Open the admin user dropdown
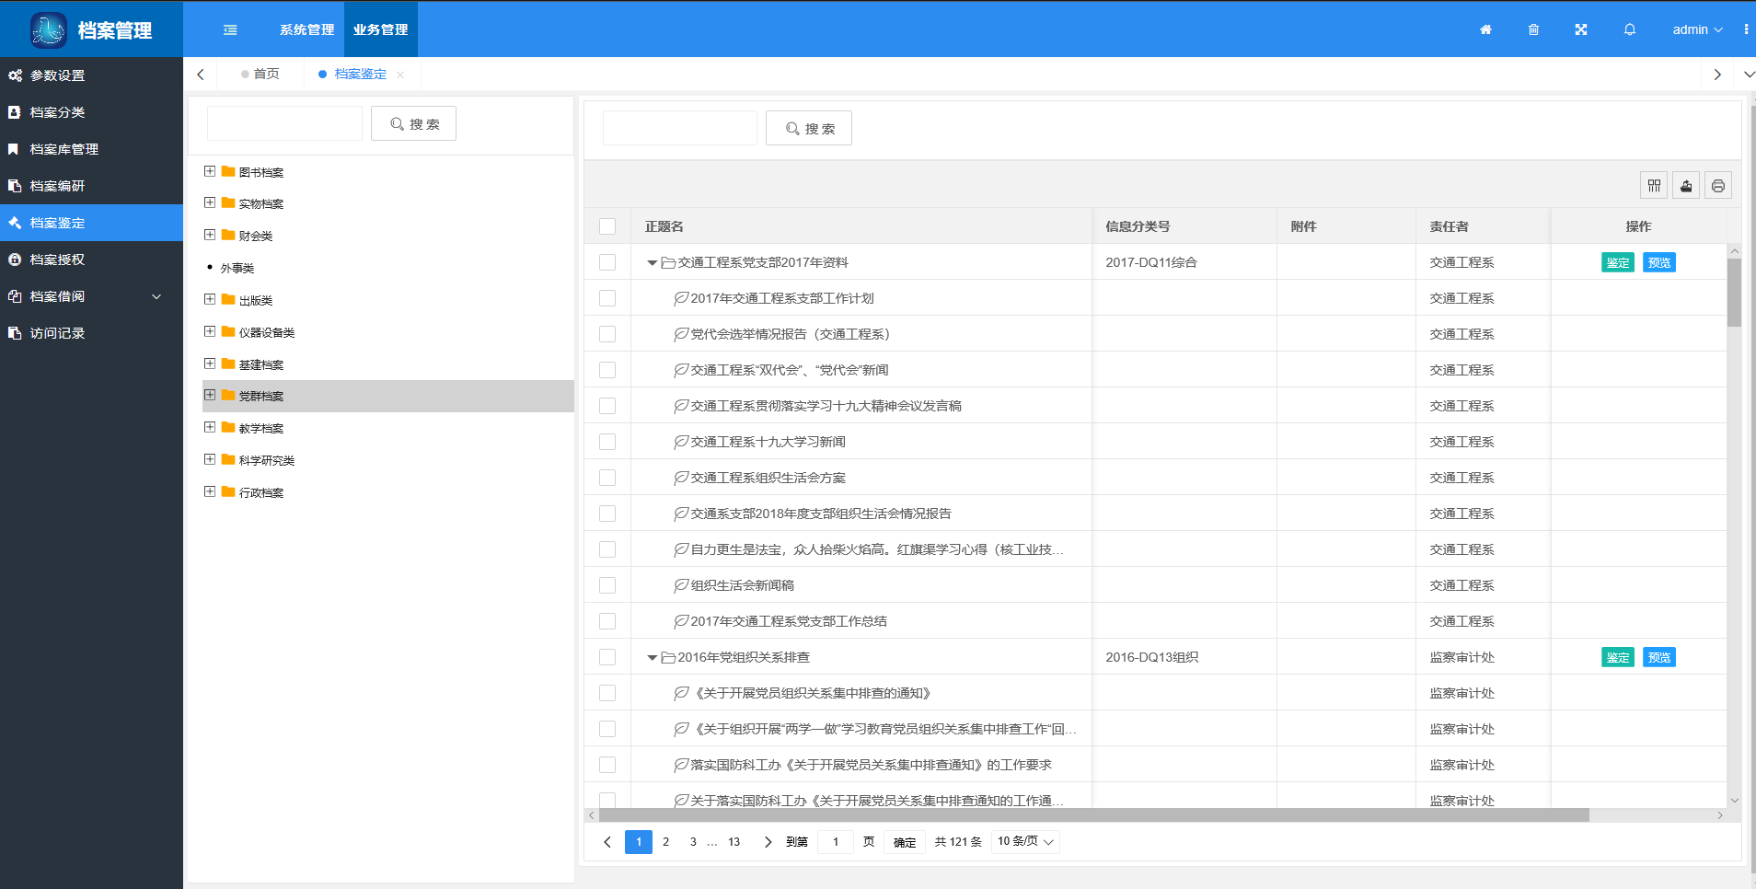The image size is (1756, 889). pos(1697,29)
